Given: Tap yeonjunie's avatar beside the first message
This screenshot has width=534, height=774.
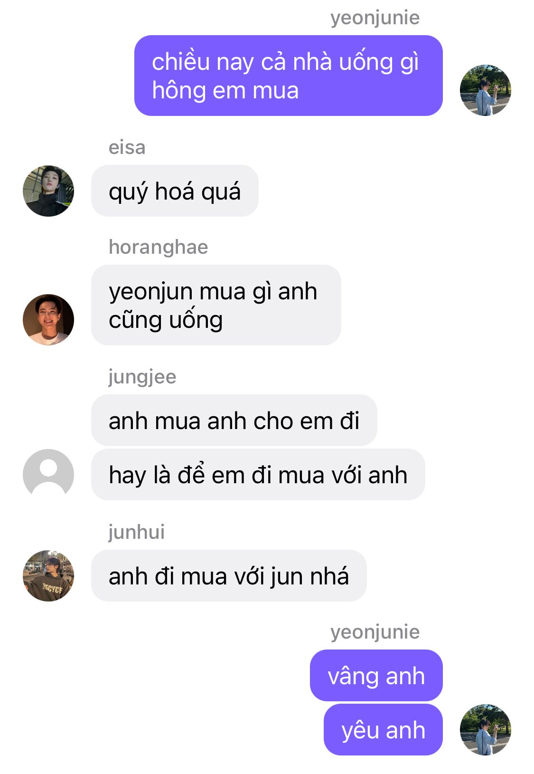Looking at the screenshot, I should (485, 90).
